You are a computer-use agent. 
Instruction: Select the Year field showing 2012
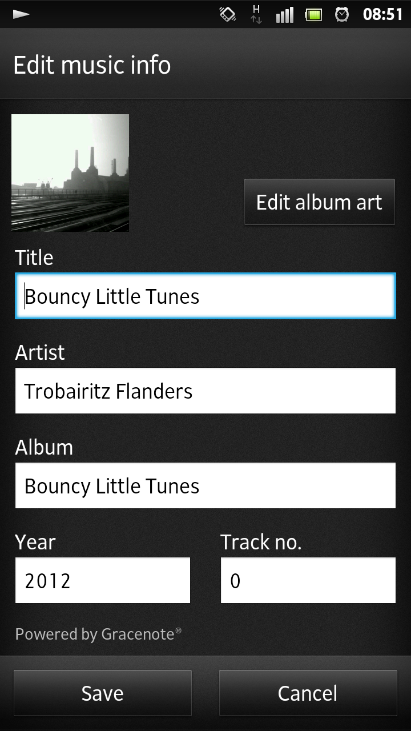click(x=103, y=581)
